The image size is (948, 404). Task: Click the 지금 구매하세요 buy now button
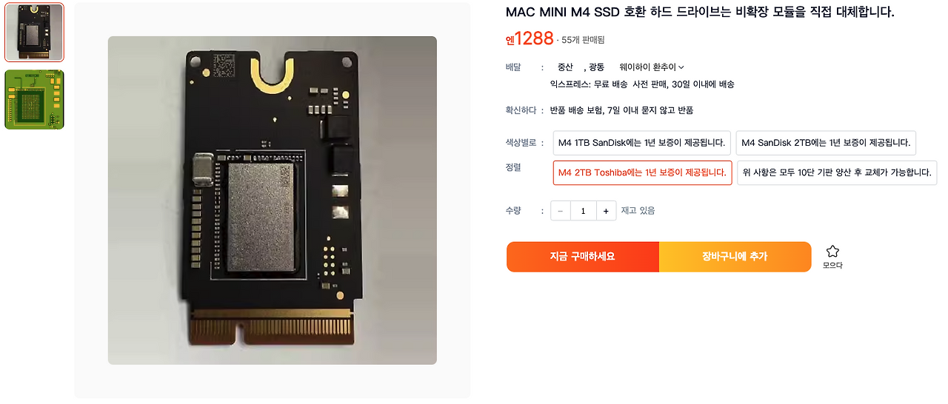pos(583,257)
